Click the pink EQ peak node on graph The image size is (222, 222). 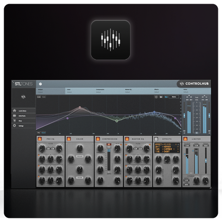coord(80,107)
